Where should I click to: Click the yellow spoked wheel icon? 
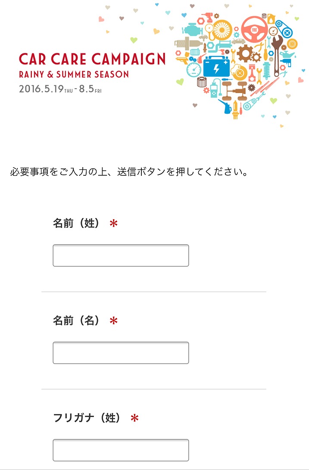(x=222, y=30)
